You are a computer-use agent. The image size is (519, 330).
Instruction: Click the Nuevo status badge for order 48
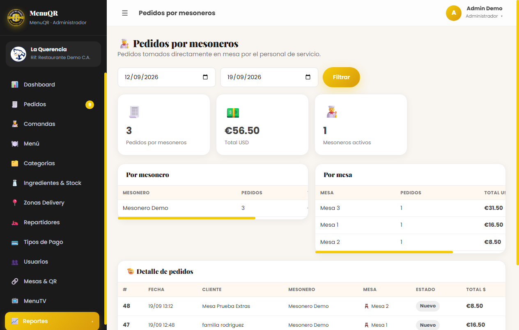coord(428,306)
